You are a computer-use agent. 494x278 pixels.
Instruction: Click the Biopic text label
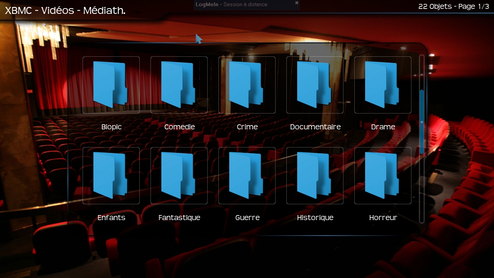click(112, 127)
